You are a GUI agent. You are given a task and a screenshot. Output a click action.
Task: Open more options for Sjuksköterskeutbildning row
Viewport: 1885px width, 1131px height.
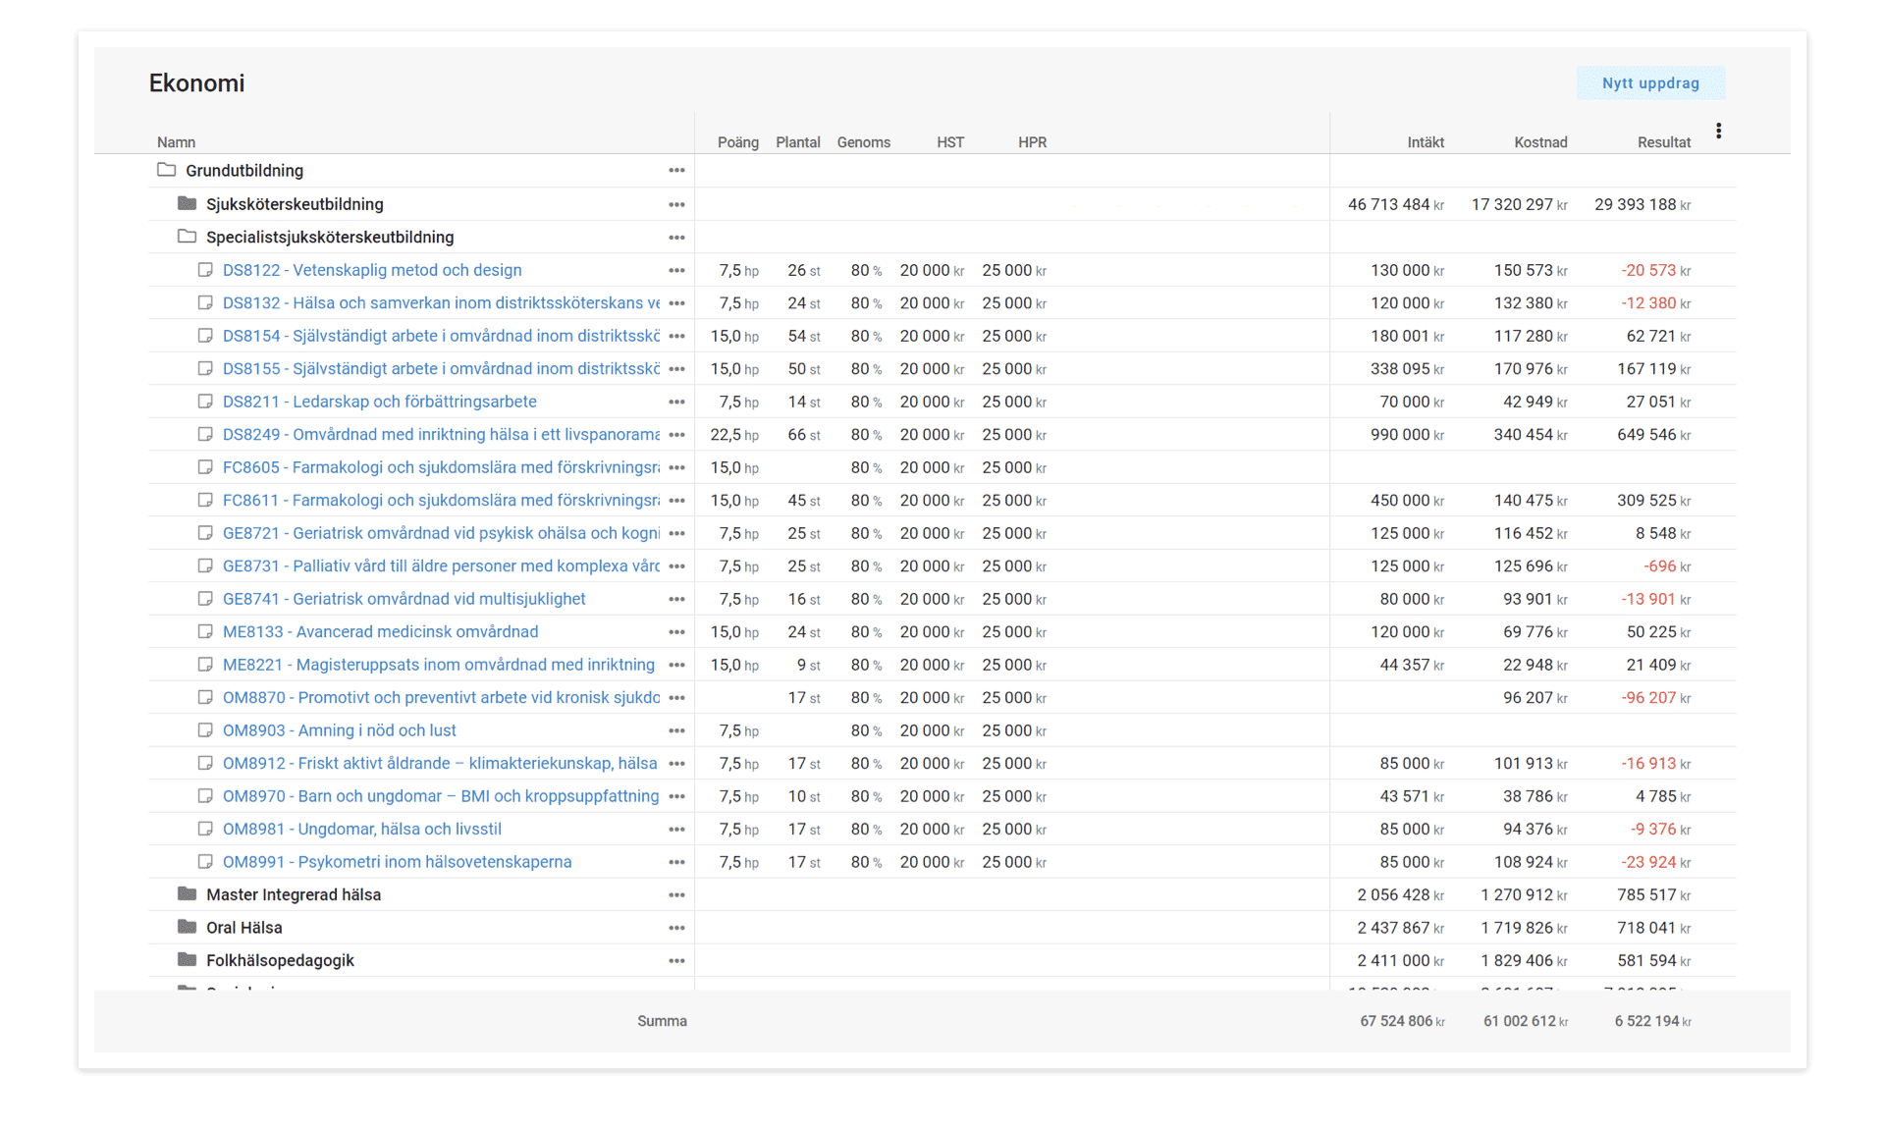click(x=676, y=204)
